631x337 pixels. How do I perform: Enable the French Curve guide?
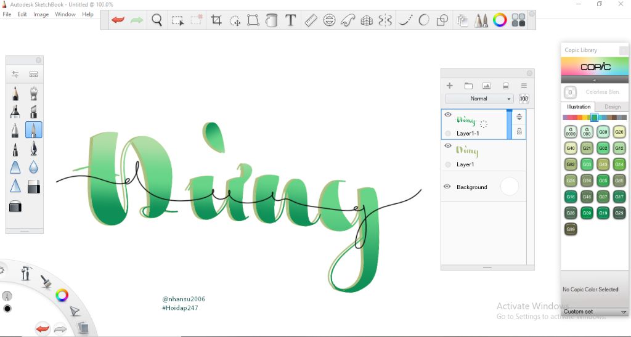(x=348, y=20)
